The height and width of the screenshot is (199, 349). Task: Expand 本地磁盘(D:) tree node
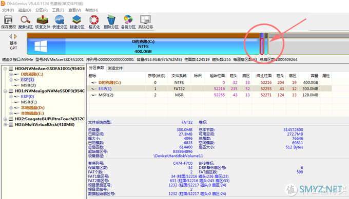[11, 108]
